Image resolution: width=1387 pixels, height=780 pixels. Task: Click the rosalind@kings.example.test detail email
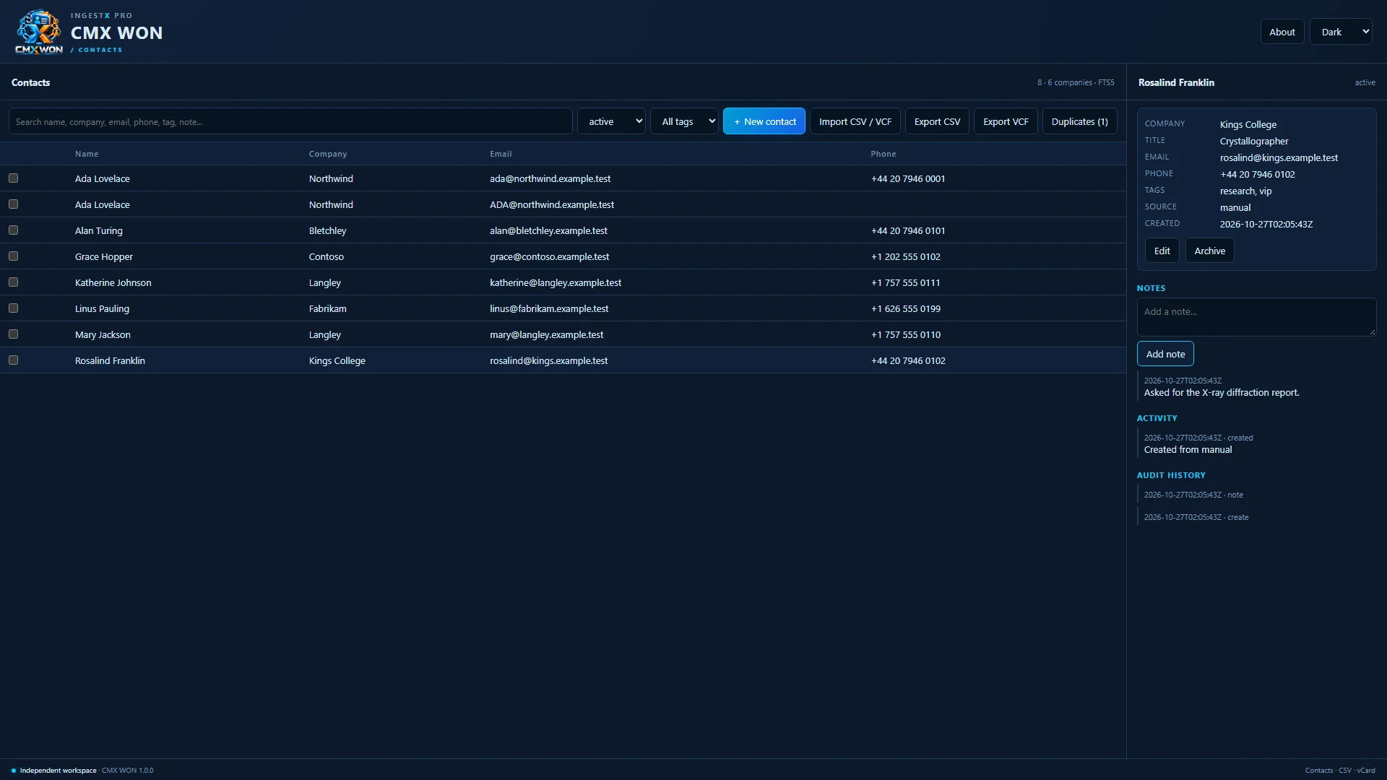[x=1279, y=157]
